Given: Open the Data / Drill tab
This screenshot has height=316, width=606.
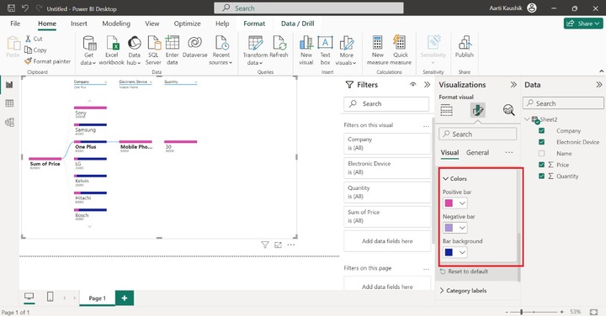Looking at the screenshot, I should pyautogui.click(x=298, y=24).
